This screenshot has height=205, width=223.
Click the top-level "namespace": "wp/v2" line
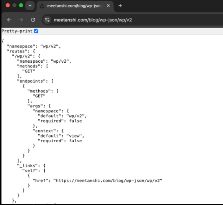34,46
